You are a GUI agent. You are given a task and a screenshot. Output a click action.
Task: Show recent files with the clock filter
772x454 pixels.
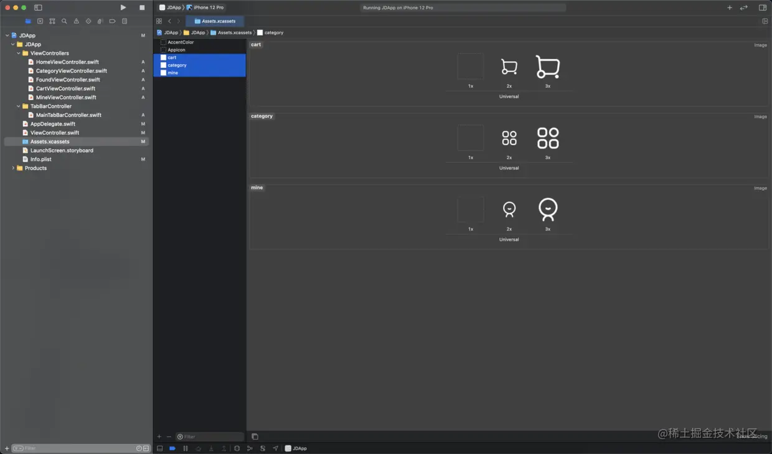point(139,448)
